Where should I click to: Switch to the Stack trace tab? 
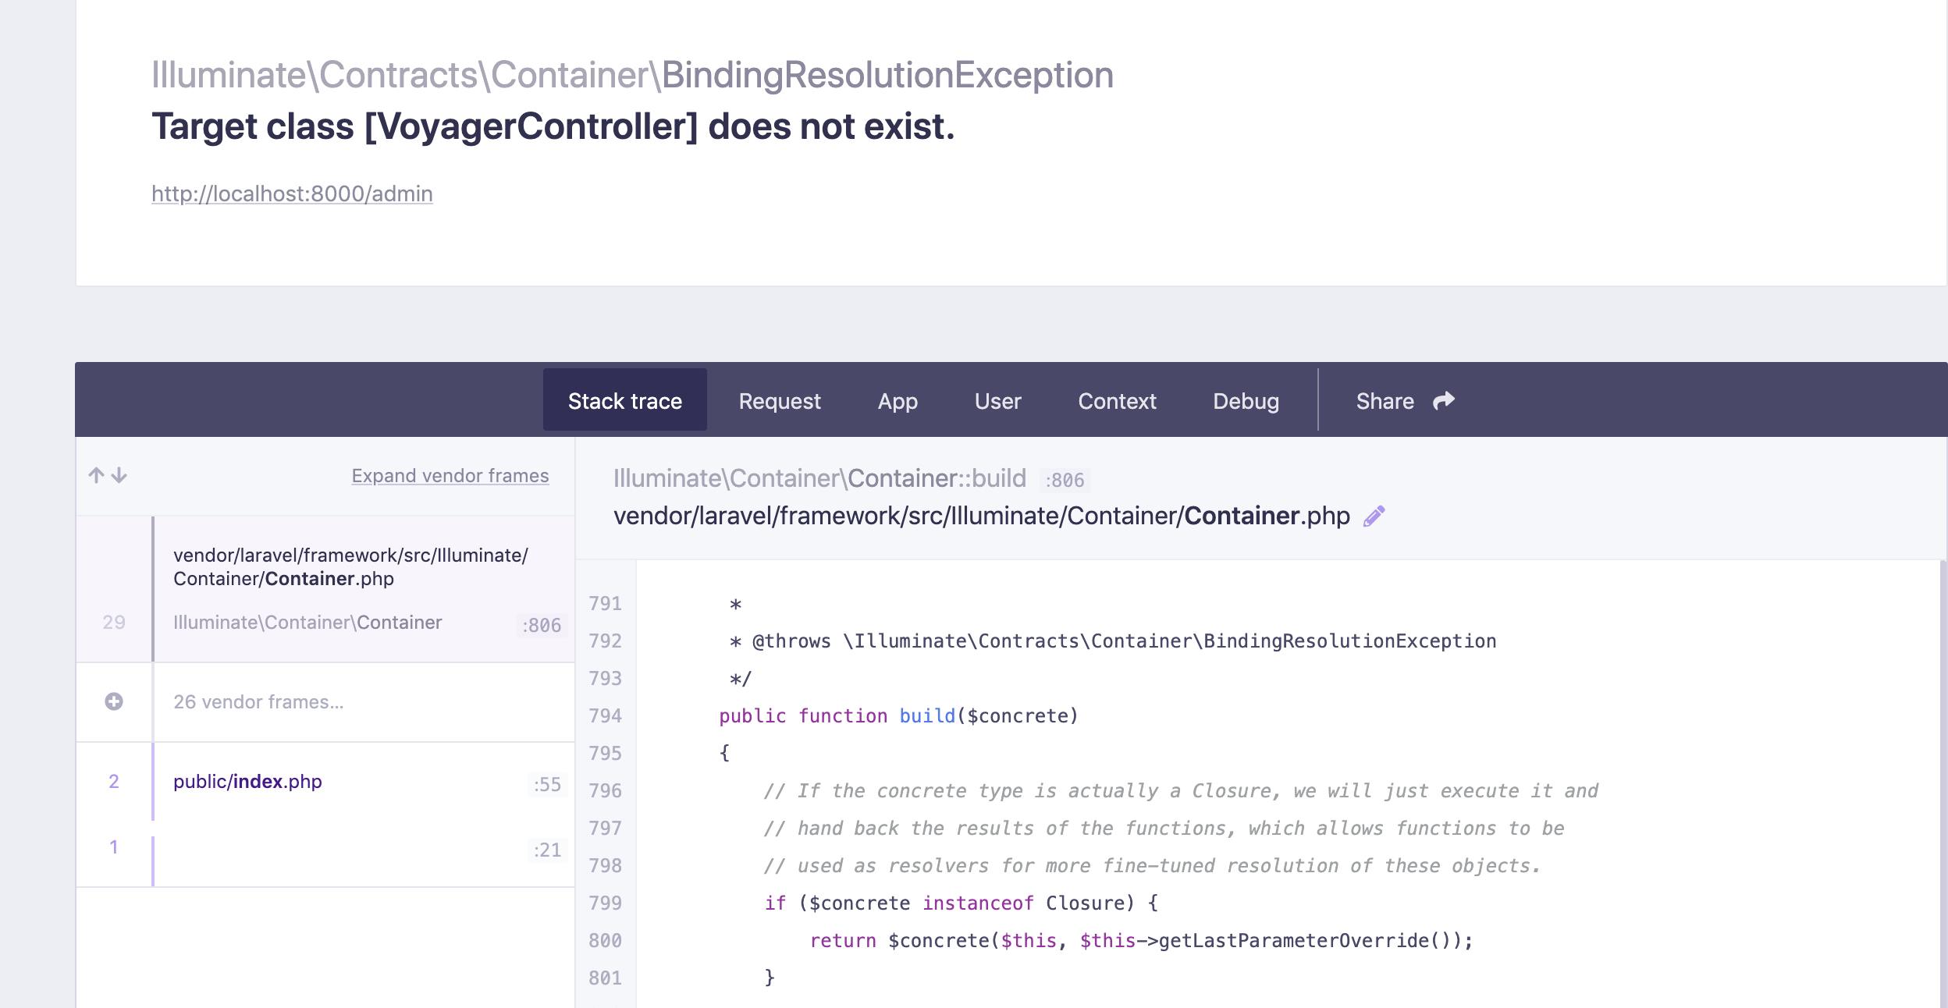[624, 401]
